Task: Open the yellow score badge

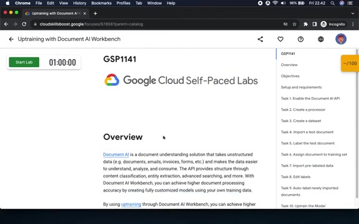Action: (x=350, y=63)
